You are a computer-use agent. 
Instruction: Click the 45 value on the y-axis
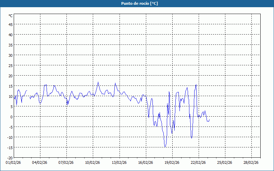[11, 24]
